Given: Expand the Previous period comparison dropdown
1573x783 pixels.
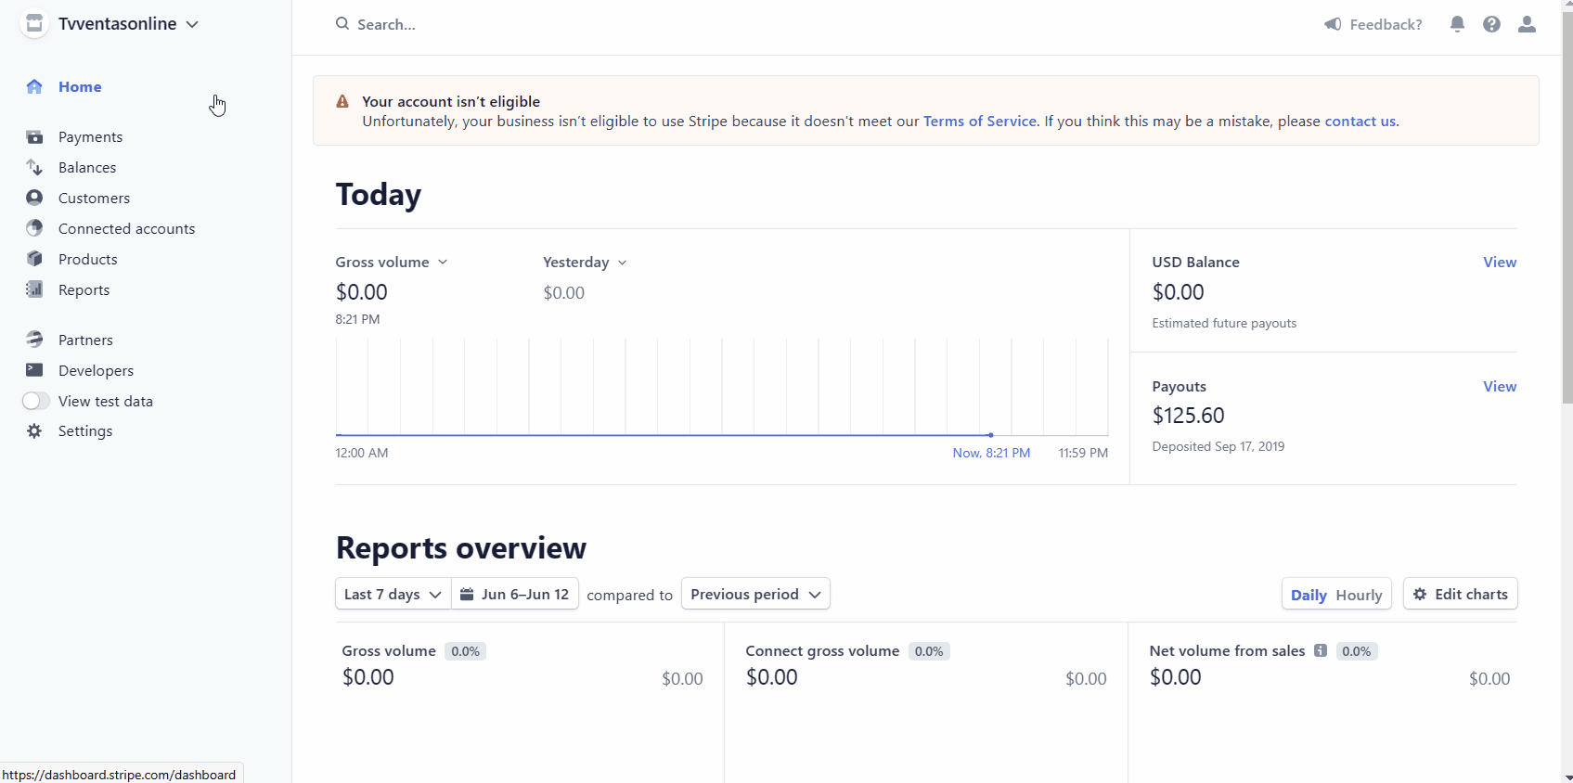Looking at the screenshot, I should coord(755,595).
